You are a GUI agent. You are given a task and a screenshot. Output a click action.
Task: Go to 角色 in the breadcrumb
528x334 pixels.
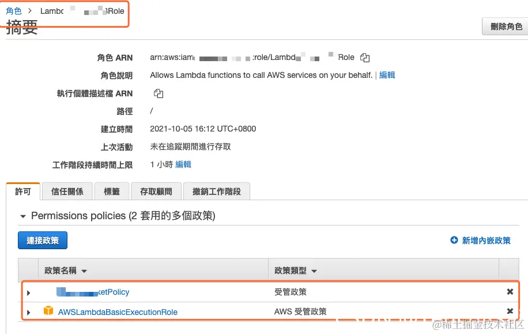pos(14,11)
